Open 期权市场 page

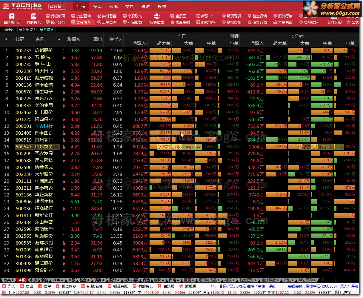point(232,22)
